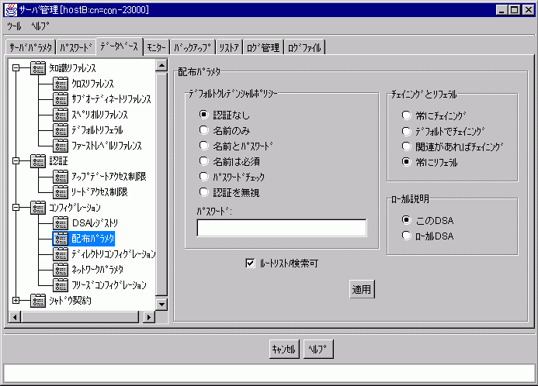
Task: Click the デフォルトリフェラル icon
Action: pos(61,129)
